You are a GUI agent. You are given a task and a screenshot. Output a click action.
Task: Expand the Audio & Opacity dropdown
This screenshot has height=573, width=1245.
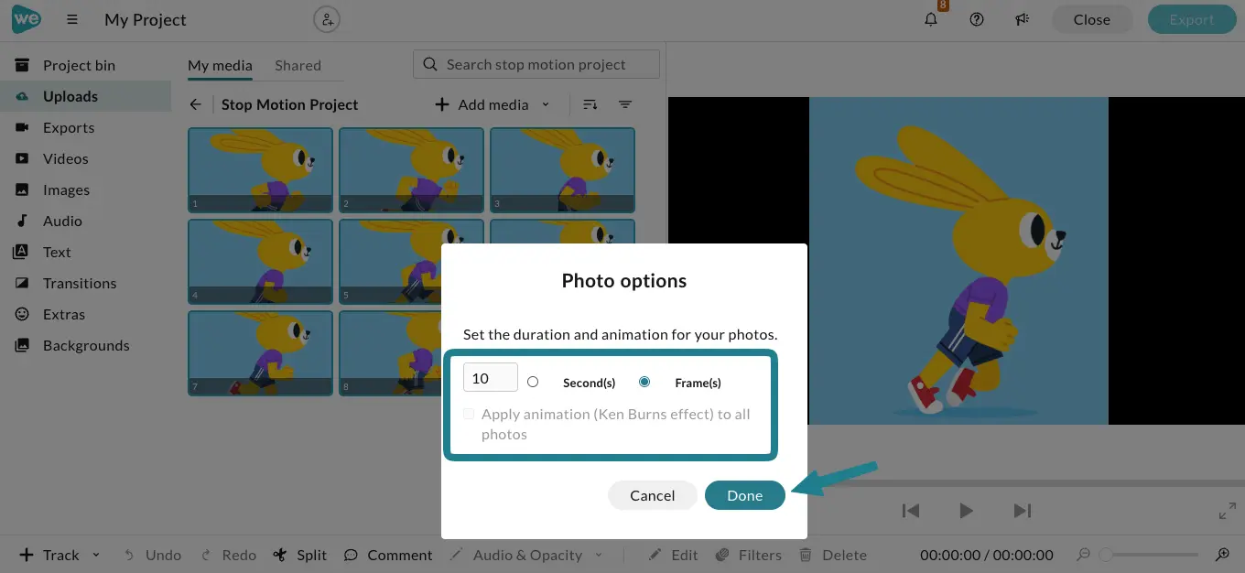tap(599, 555)
